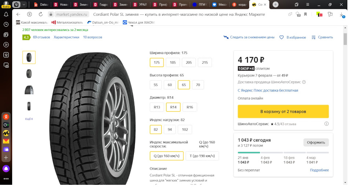The width and height of the screenshot is (352, 195).
Task: Choose profile height 70
Action: (x=198, y=85)
